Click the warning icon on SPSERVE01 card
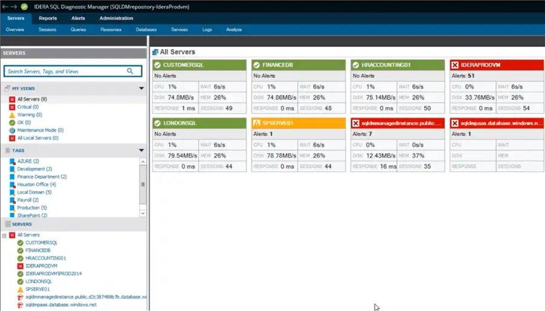 [x=257, y=123]
